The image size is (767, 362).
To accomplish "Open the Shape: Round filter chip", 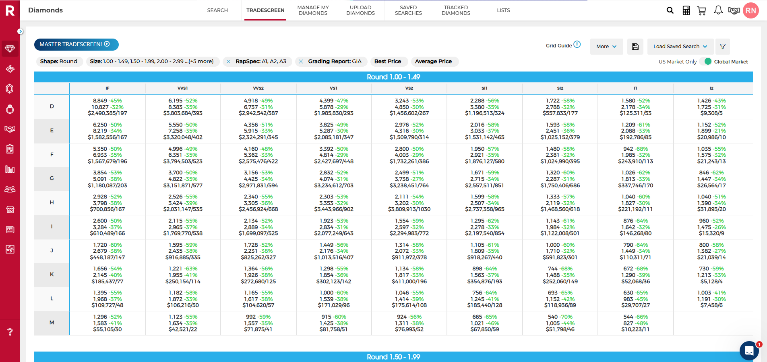I will coord(59,61).
